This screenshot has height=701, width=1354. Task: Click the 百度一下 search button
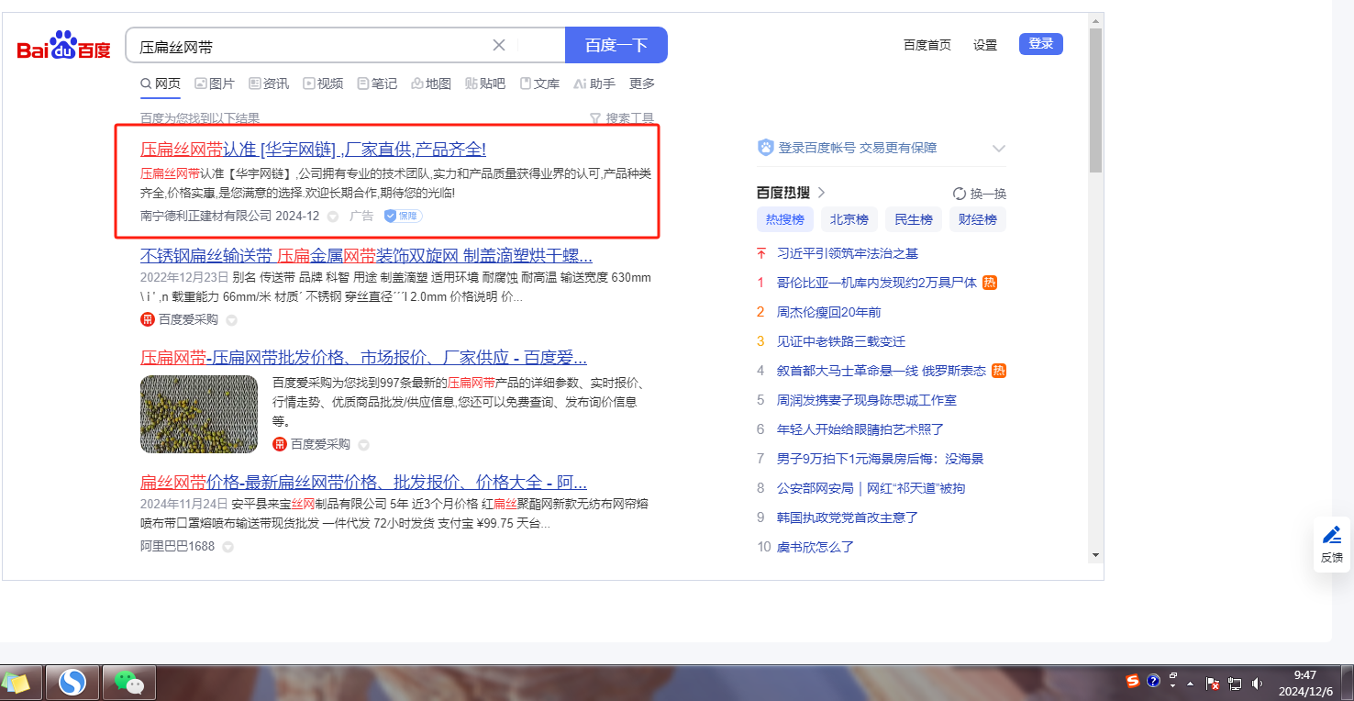(x=616, y=45)
